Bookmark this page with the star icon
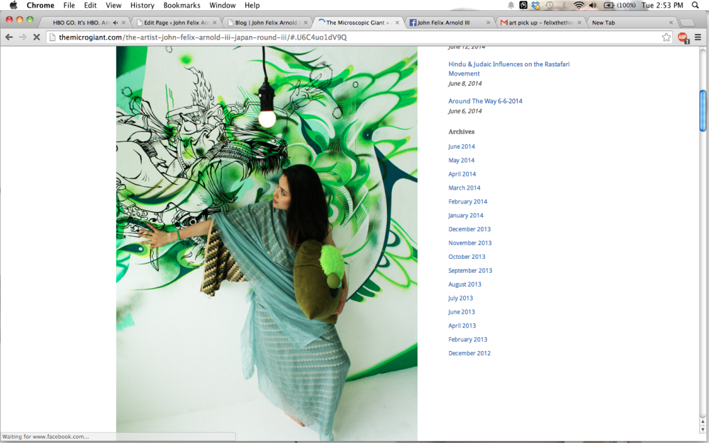Image resolution: width=709 pixels, height=443 pixels. pyautogui.click(x=666, y=37)
